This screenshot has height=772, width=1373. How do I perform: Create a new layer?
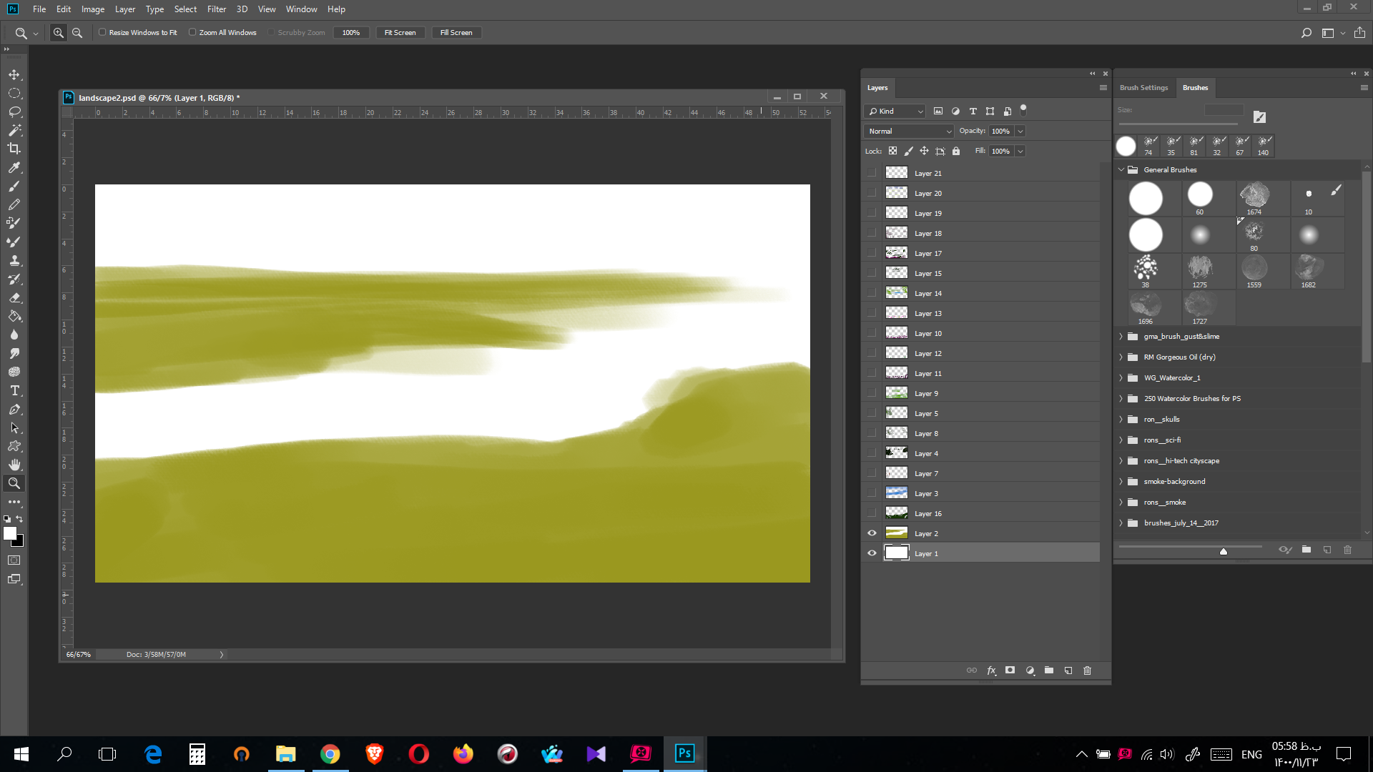tap(1068, 670)
